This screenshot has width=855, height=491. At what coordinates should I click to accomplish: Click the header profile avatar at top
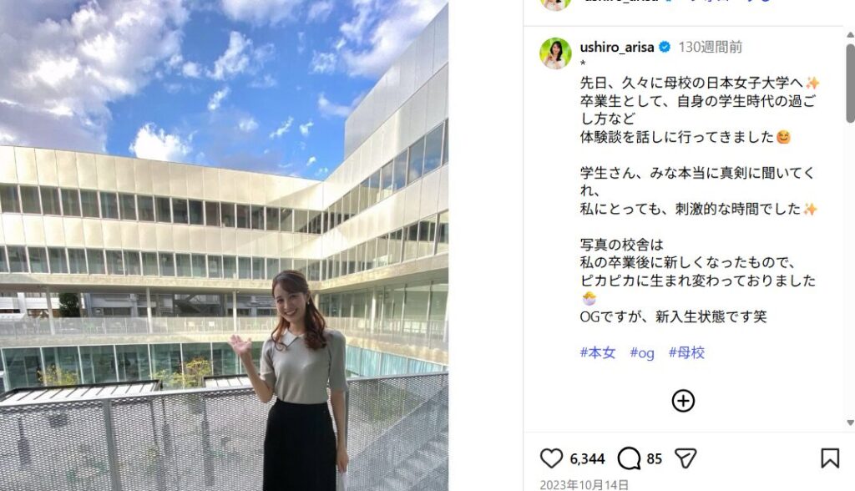[555, 4]
